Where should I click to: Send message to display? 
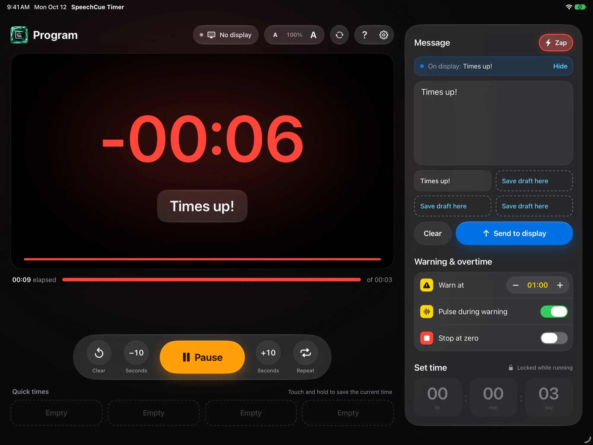514,233
